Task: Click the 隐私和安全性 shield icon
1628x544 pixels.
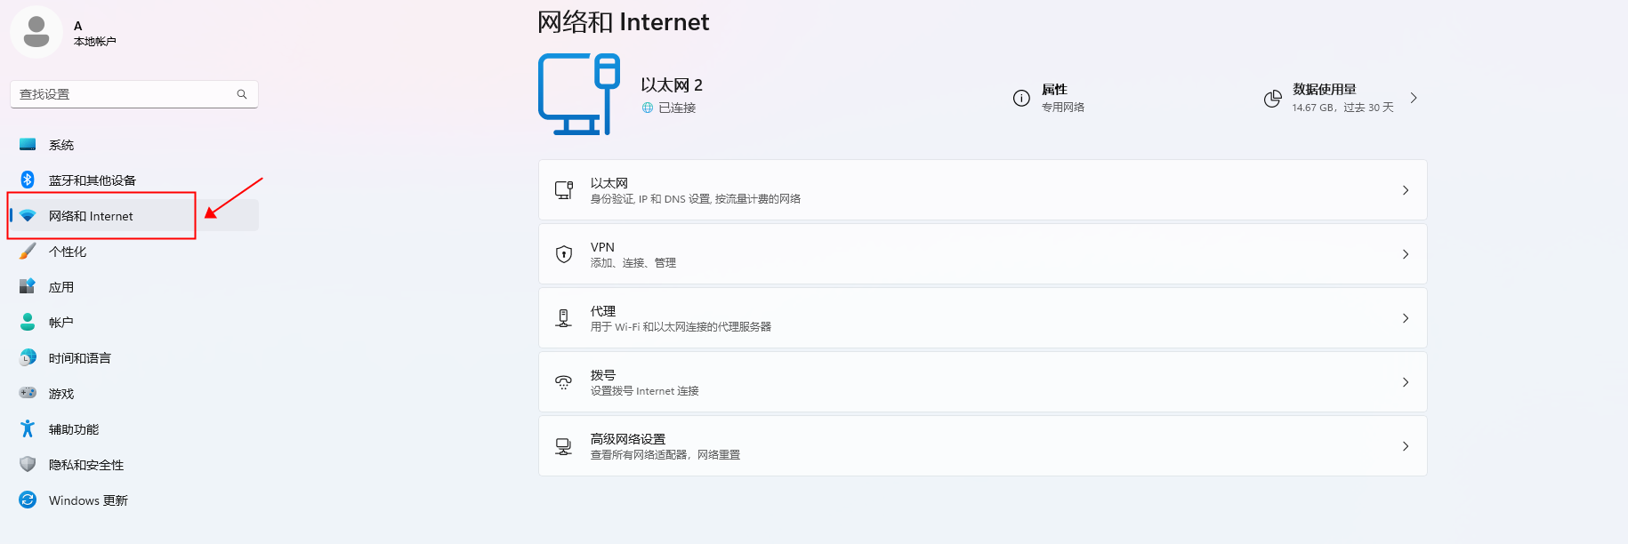Action: [28, 464]
